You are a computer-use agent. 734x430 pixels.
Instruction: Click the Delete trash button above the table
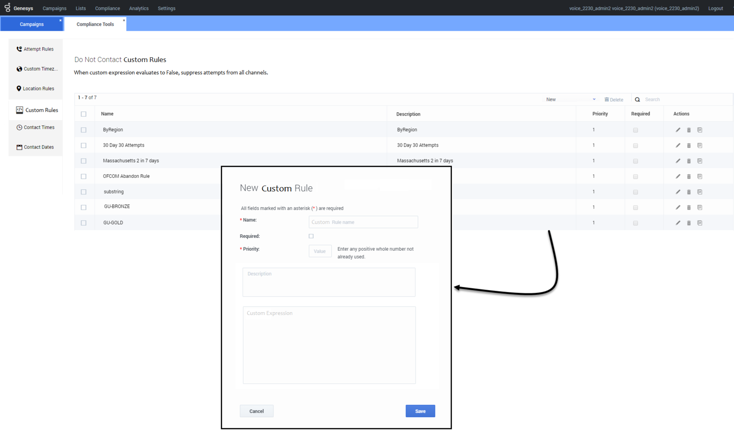614,99
